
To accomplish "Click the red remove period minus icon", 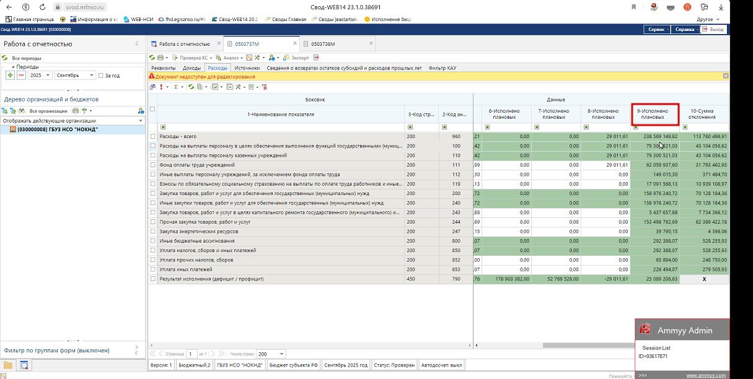I will (x=20, y=75).
